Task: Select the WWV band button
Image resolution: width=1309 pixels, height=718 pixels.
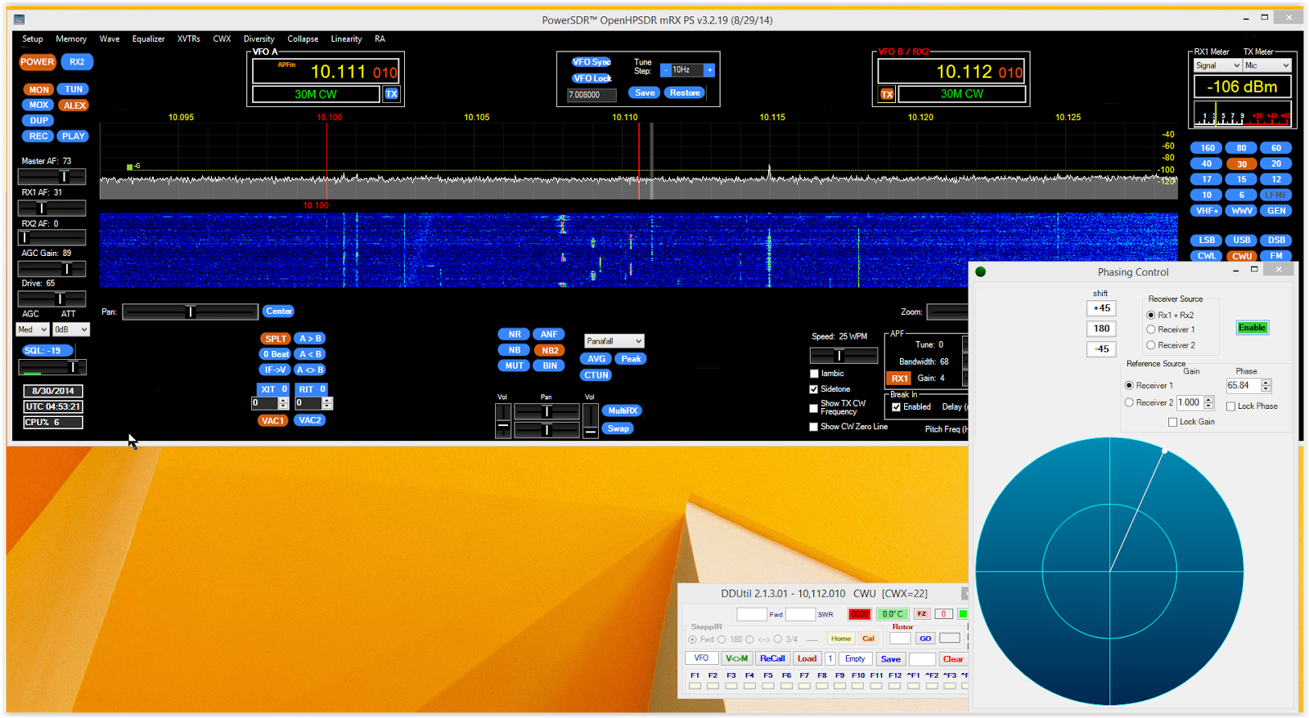Action: pos(1242,210)
